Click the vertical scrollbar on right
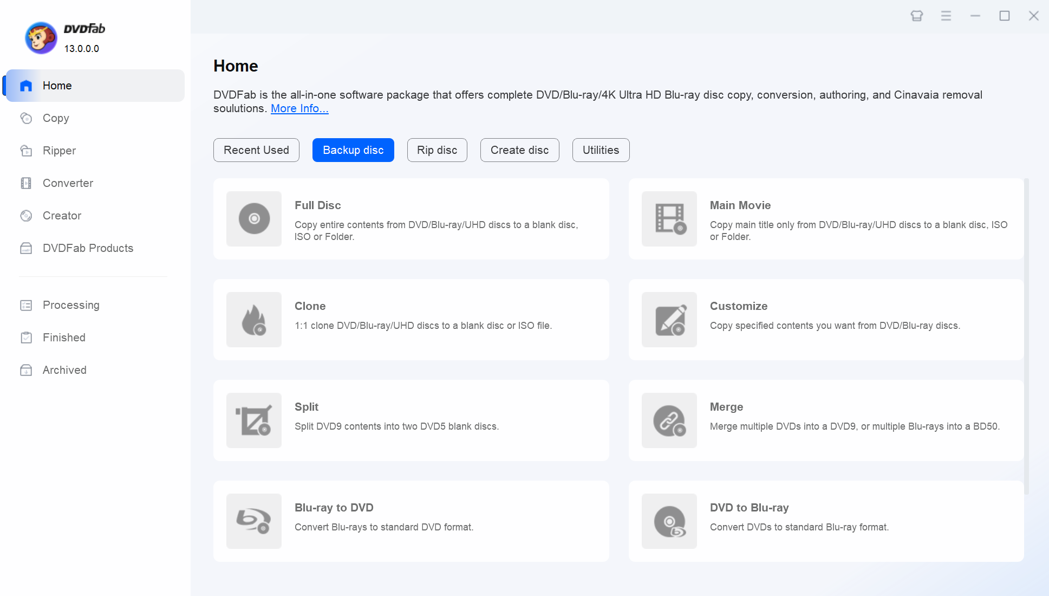This screenshot has height=596, width=1049. [1026, 336]
